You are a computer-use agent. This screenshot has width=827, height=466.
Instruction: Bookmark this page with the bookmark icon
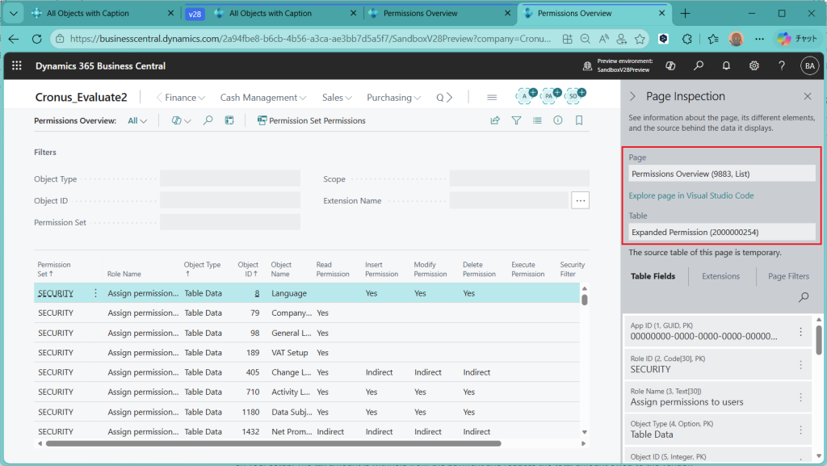tap(579, 120)
